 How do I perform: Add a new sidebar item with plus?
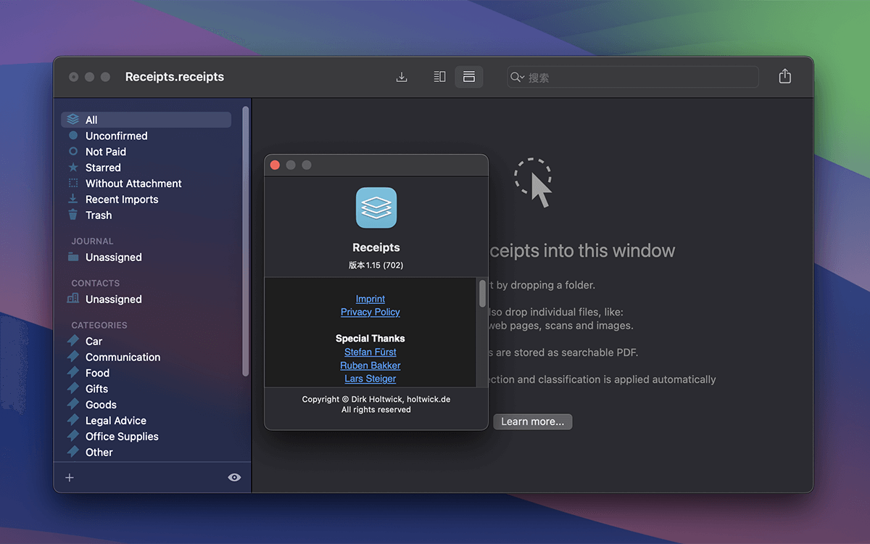click(70, 477)
